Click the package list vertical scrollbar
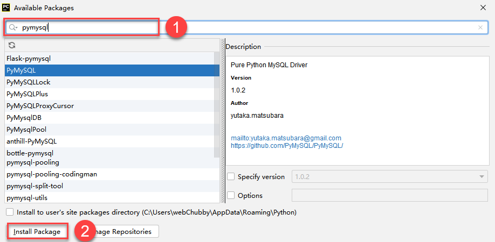 217,105
